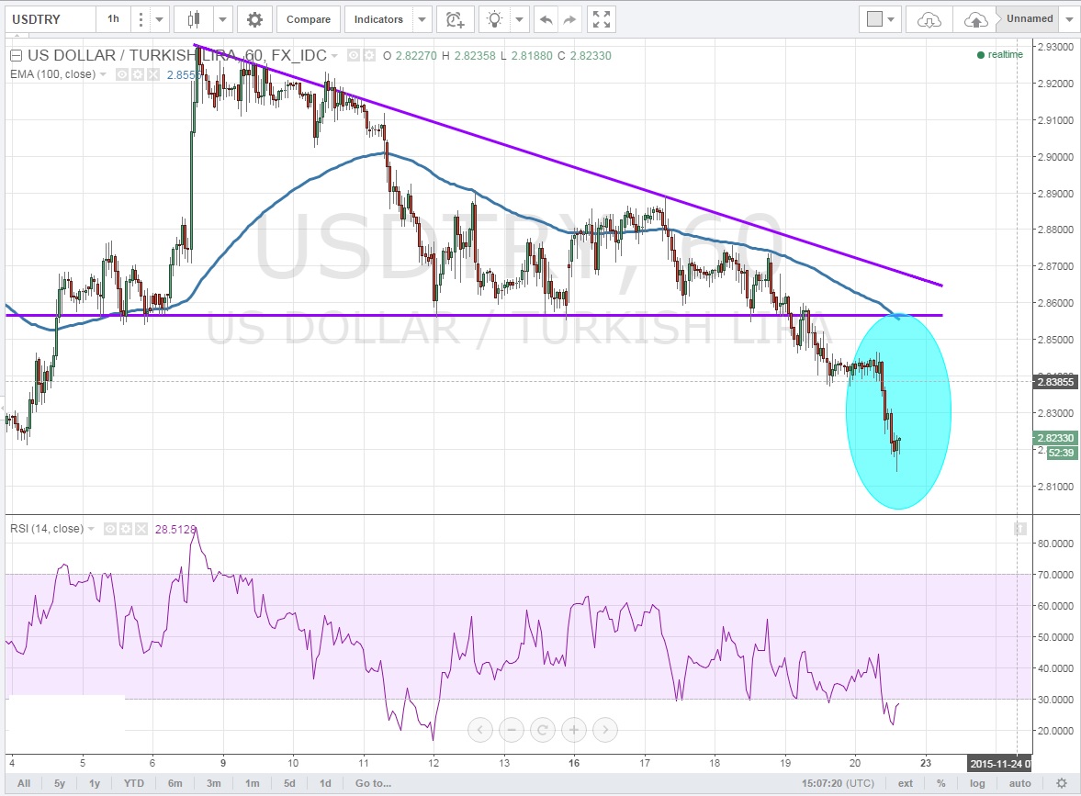Toggle auto scale button
The image size is (1081, 796).
click(x=1019, y=783)
